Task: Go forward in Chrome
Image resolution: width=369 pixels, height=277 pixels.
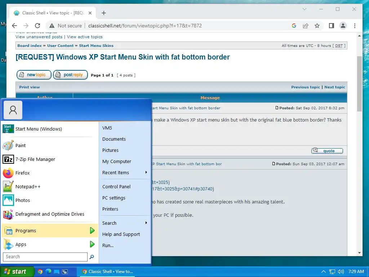Action: point(26,26)
